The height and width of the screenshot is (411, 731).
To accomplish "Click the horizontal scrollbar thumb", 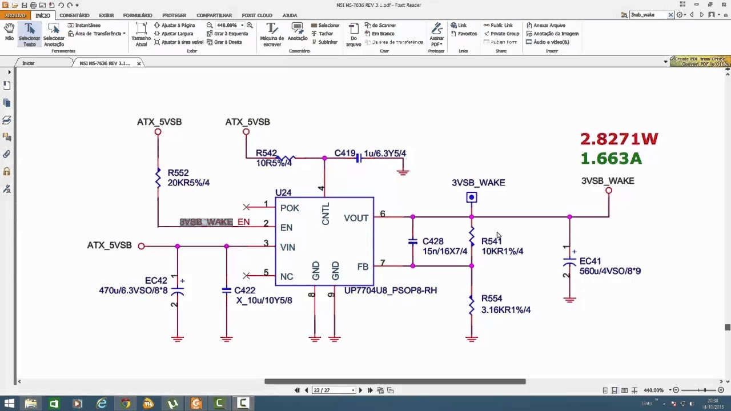I will tap(395, 381).
